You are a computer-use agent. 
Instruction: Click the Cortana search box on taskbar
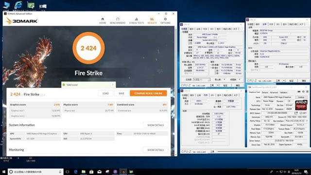pos(35,172)
